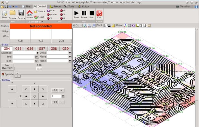Toggle drawing of rapid motion paths

coord(145,25)
